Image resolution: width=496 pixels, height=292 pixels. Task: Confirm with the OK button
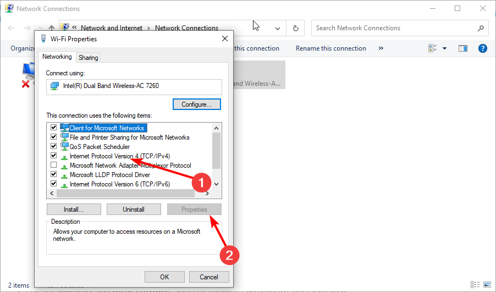click(164, 277)
